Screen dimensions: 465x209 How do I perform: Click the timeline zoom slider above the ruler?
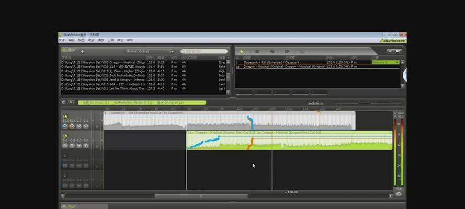(364, 103)
